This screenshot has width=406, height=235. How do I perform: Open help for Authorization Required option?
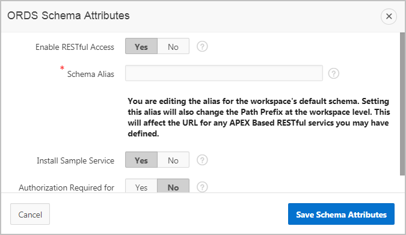(x=202, y=187)
